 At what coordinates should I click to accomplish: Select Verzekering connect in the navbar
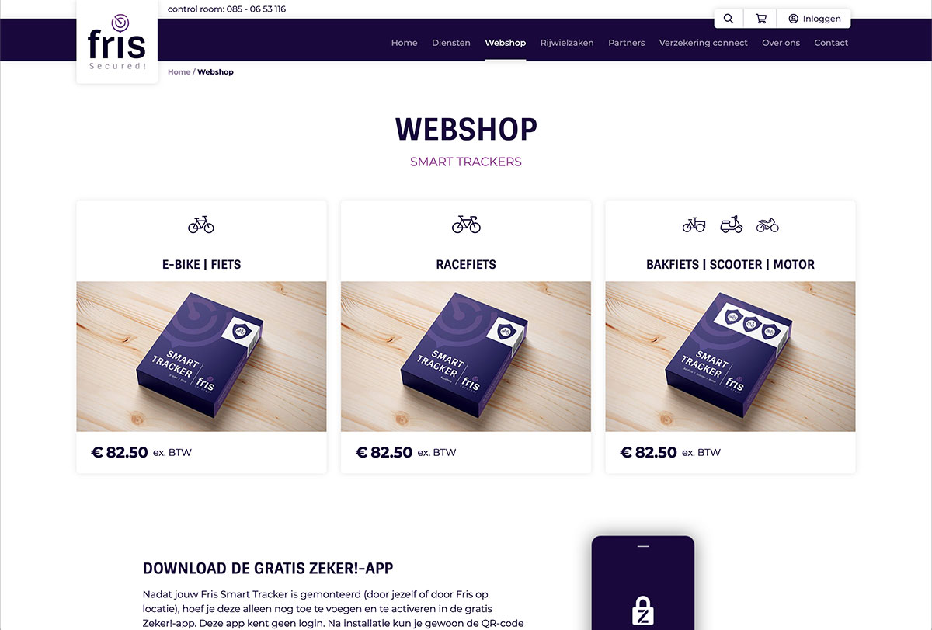click(x=704, y=43)
